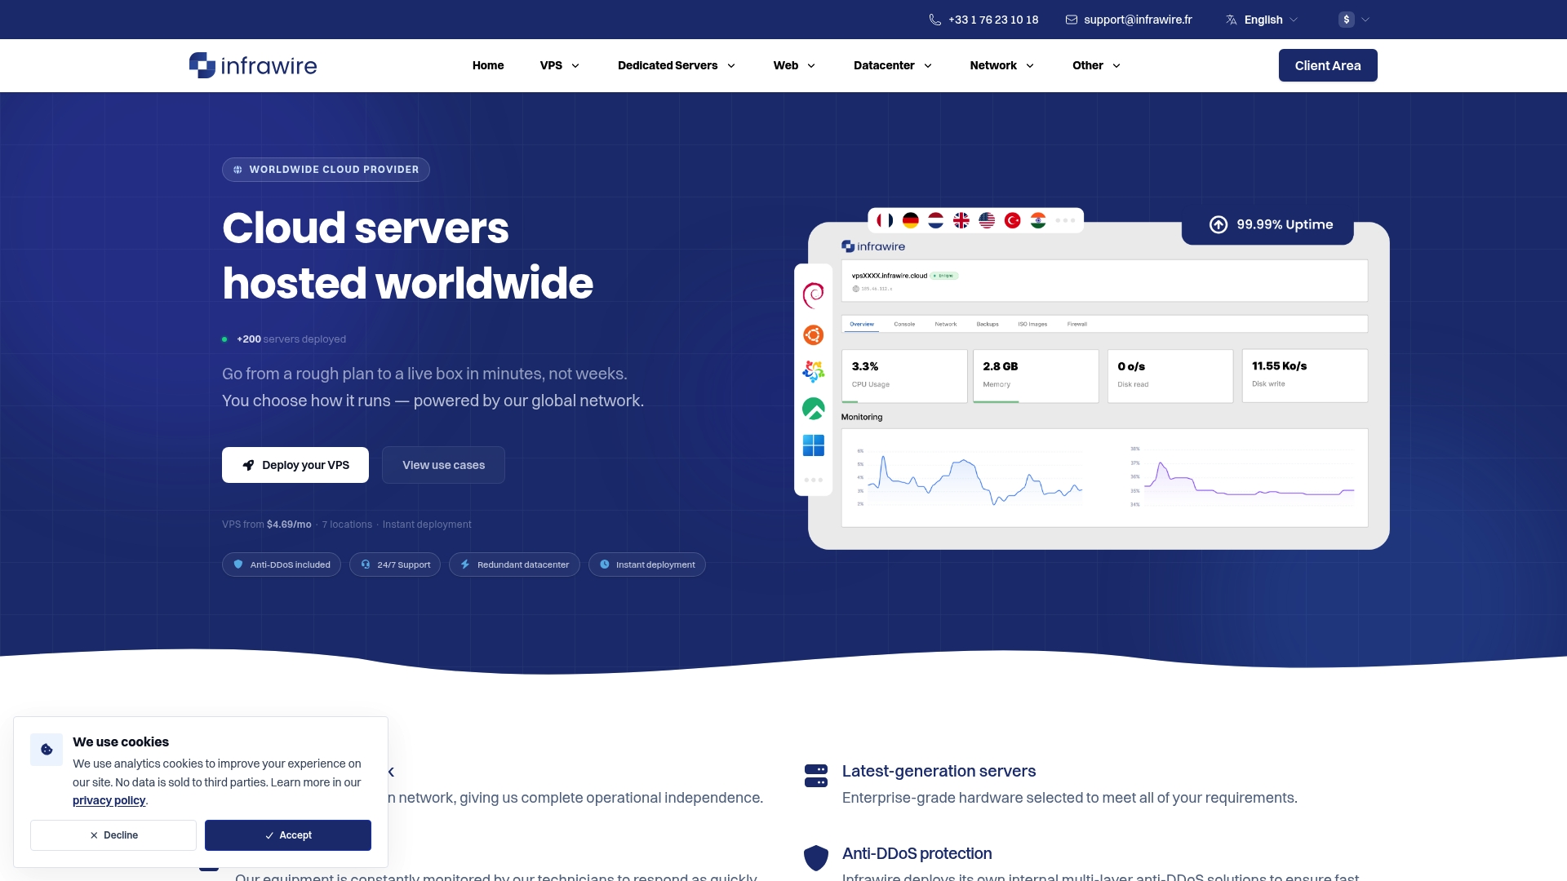Click the USA flag icon

tap(987, 220)
